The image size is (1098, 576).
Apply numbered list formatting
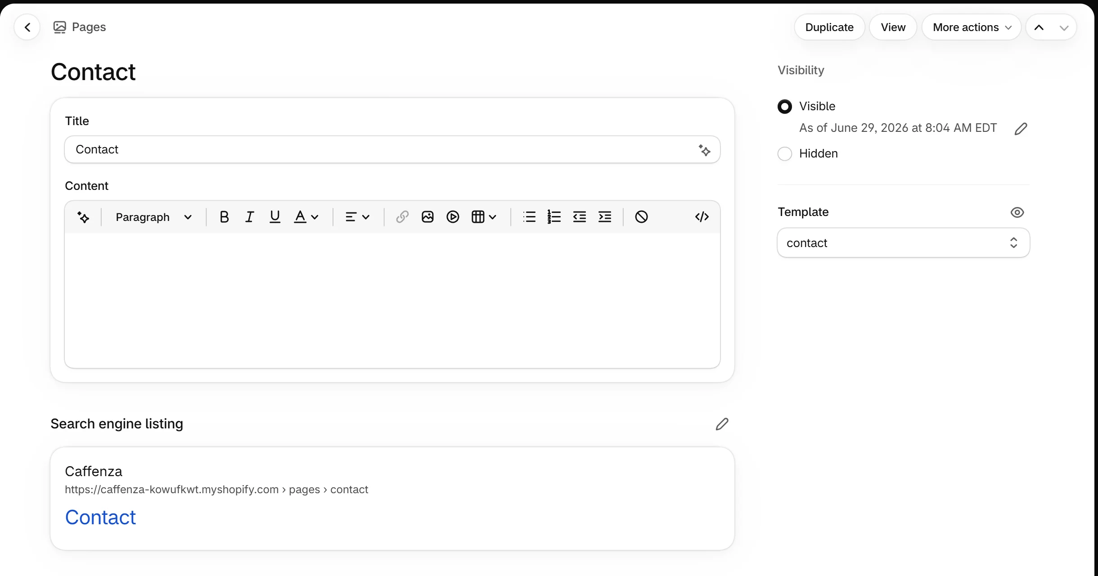[x=554, y=217]
